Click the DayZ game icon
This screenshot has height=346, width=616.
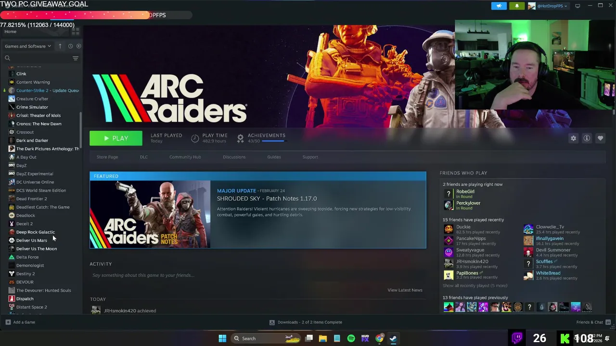coord(12,165)
